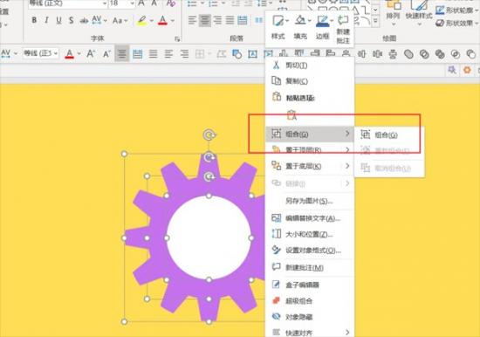Open the 字体 dialog launcher

(x=177, y=39)
